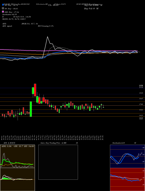Click the 19.89 price axis label

coord(141,93)
